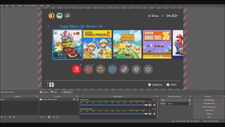The image size is (225, 127).
Task: Click the Deactivate button
Action: pyautogui.click(x=67, y=92)
